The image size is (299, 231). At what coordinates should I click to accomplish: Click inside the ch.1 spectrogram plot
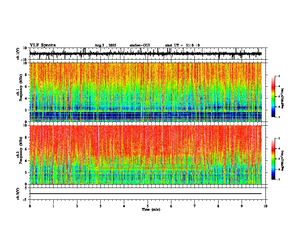coord(145,92)
